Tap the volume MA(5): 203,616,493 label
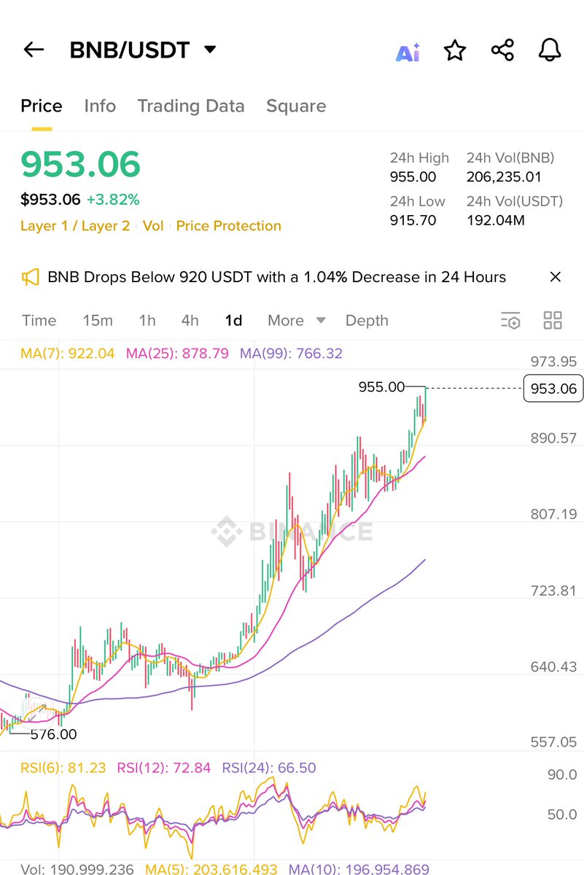The height and width of the screenshot is (875, 584). pos(211,869)
